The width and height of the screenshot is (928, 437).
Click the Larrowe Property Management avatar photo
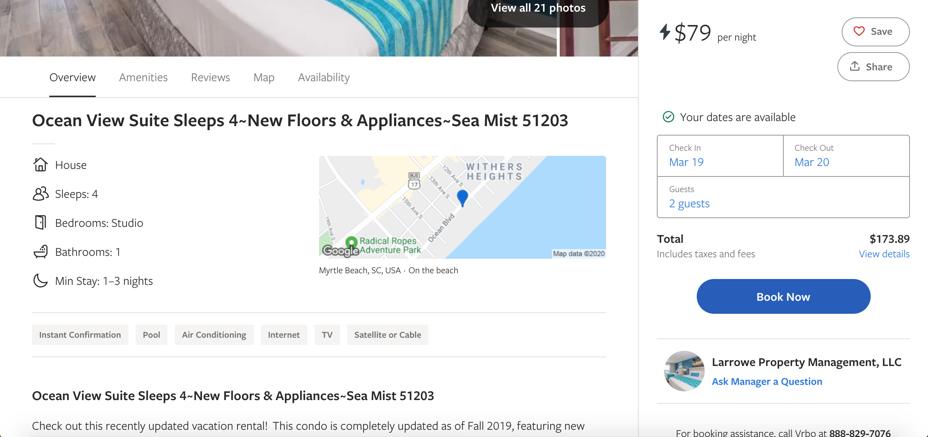coord(684,371)
